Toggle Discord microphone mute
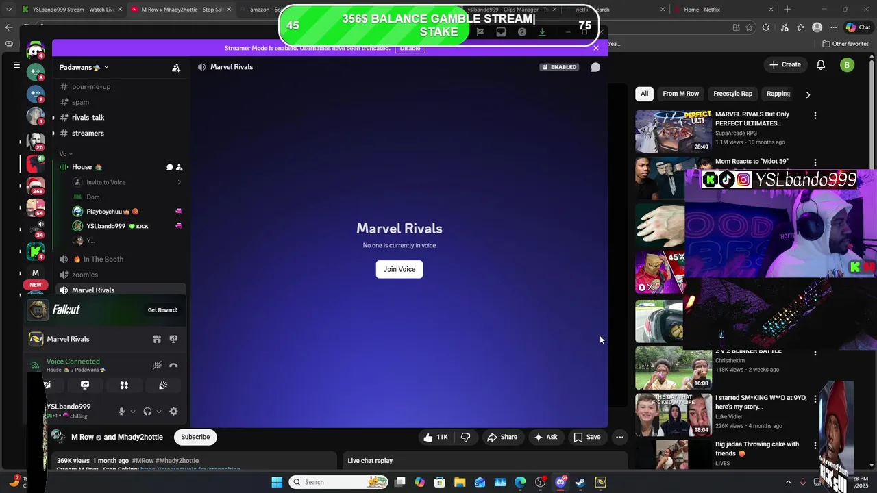The image size is (877, 493). [121, 412]
